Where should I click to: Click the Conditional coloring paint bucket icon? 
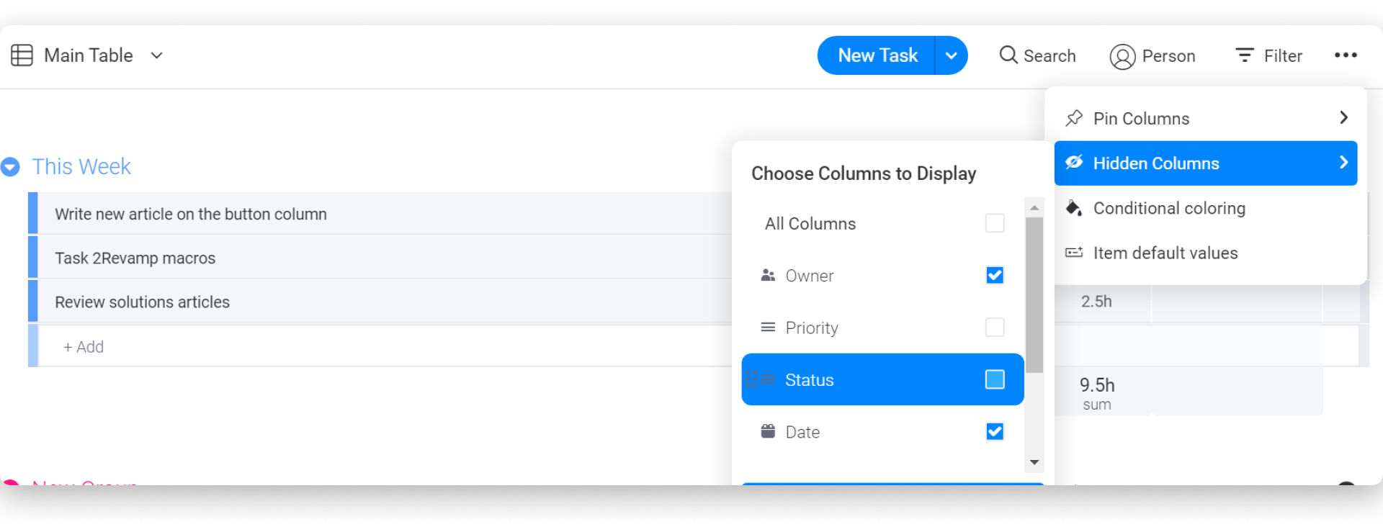click(1074, 208)
